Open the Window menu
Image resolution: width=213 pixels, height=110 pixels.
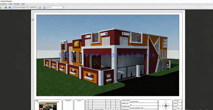point(17,4)
